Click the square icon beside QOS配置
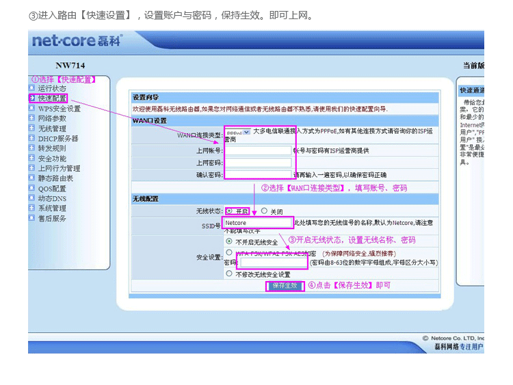Image resolution: width=513 pixels, height=385 pixels. click(x=31, y=188)
